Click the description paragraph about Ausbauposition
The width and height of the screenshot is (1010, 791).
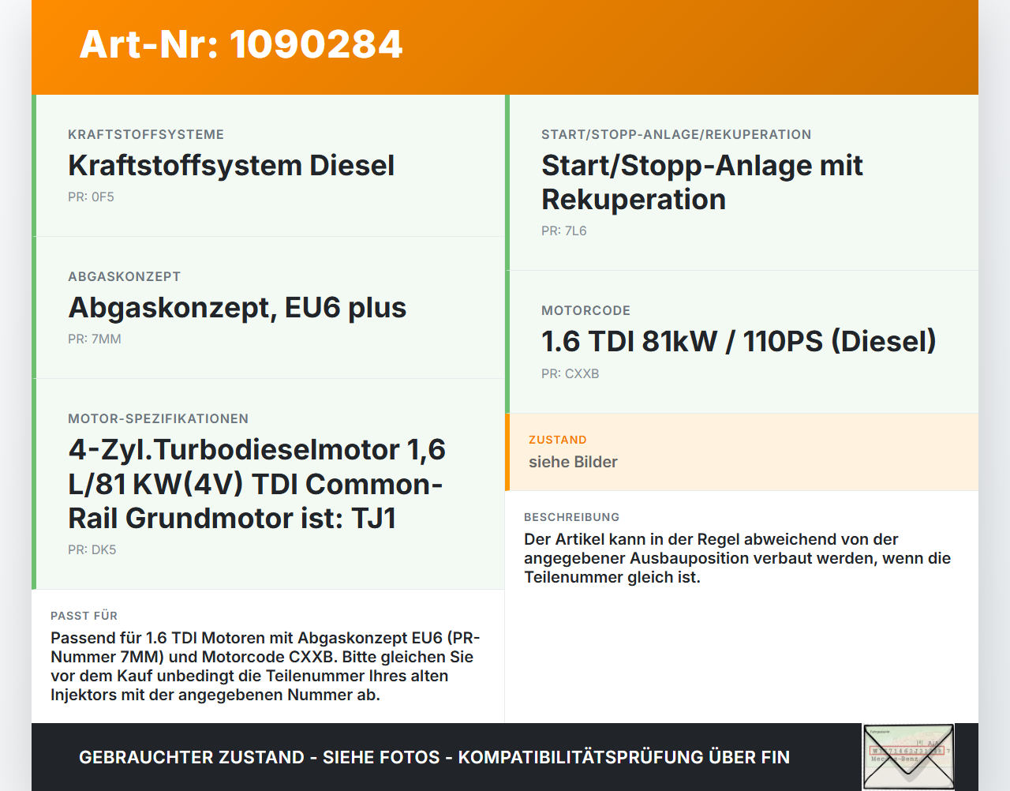click(x=737, y=558)
